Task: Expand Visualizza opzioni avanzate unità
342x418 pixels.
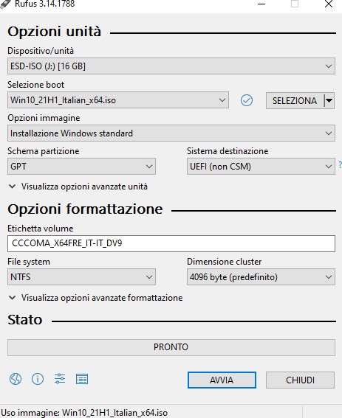Action: coord(78,187)
